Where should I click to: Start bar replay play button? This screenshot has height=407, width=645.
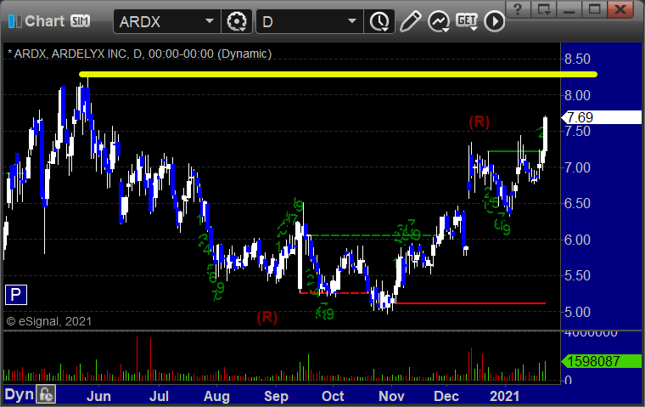click(x=494, y=21)
